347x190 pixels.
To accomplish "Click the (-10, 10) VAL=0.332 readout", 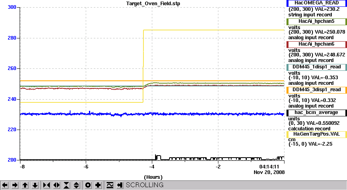I will [312, 100].
